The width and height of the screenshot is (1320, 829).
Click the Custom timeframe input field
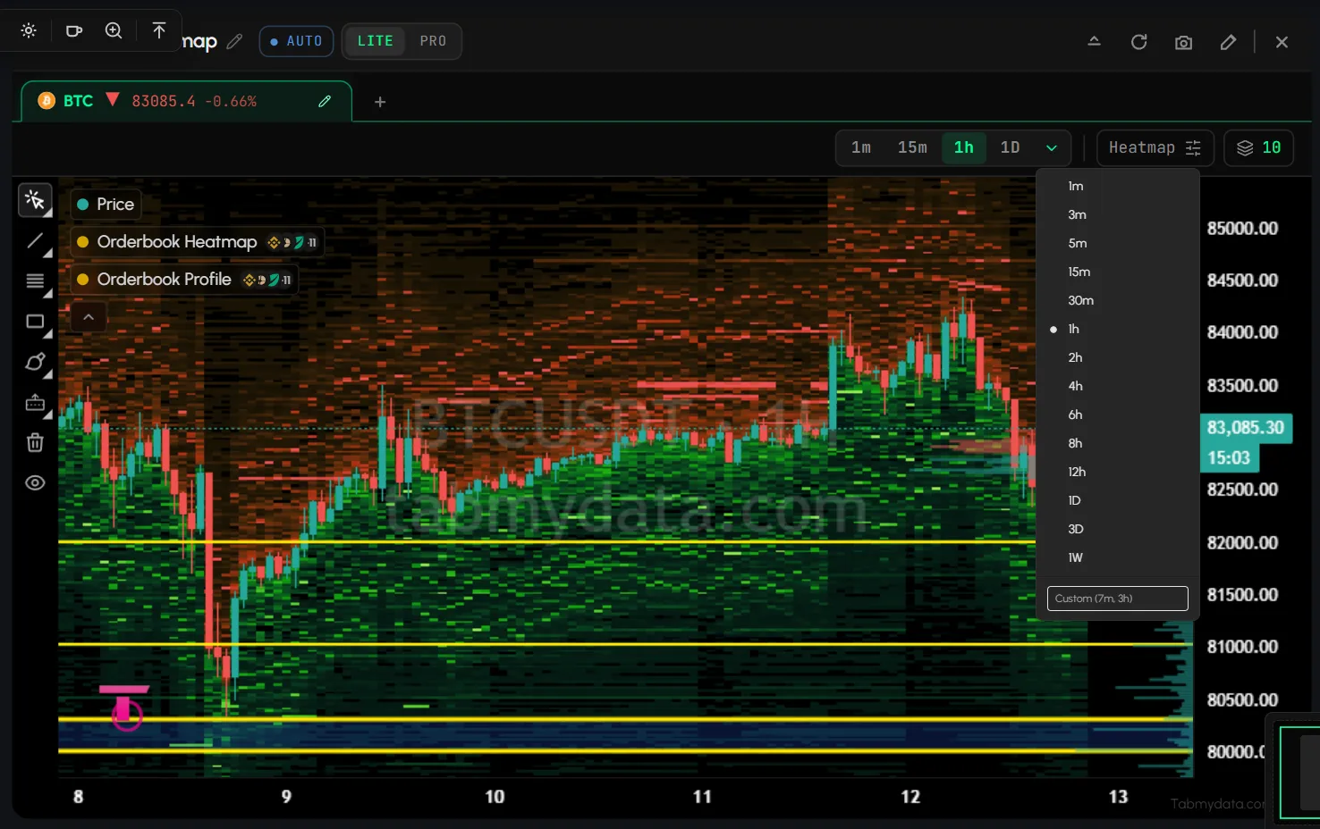click(1117, 599)
